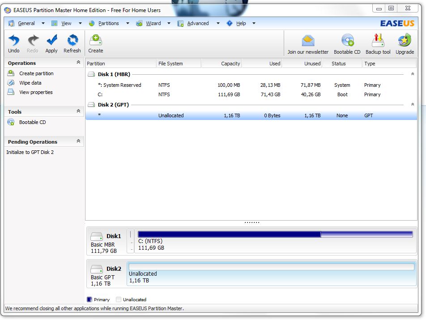Click Wipe data link in Operations
426x320 pixels.
coord(30,83)
